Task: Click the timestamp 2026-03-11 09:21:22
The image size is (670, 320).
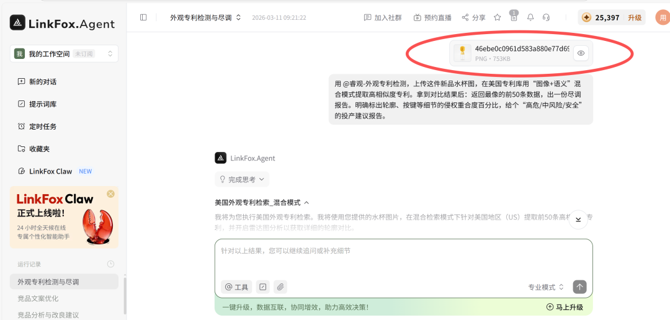Action: tap(279, 17)
